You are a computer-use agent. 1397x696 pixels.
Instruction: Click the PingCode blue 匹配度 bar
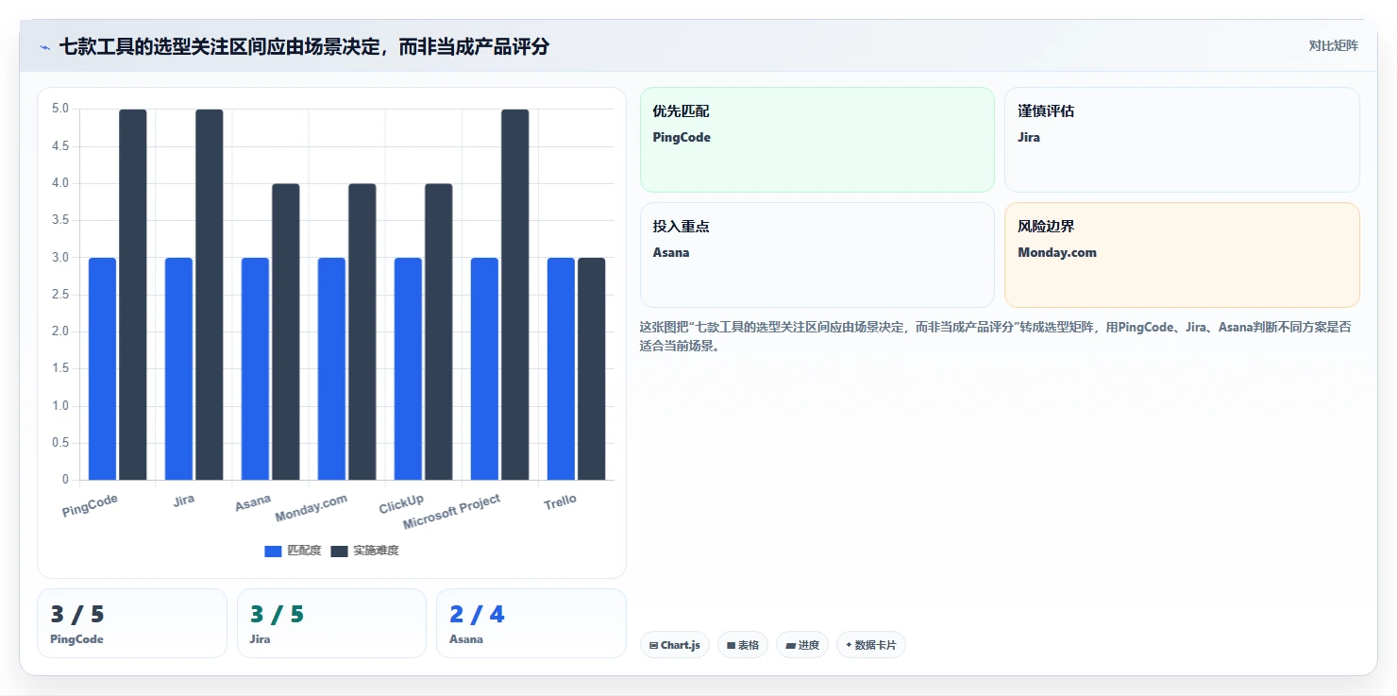coord(103,368)
